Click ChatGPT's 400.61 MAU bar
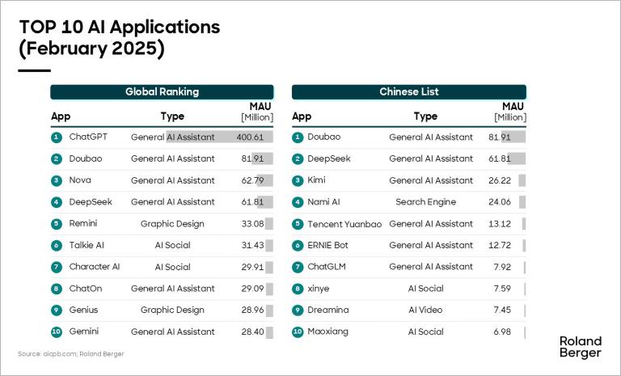Viewport: 621px width, 376px height. tap(219, 137)
